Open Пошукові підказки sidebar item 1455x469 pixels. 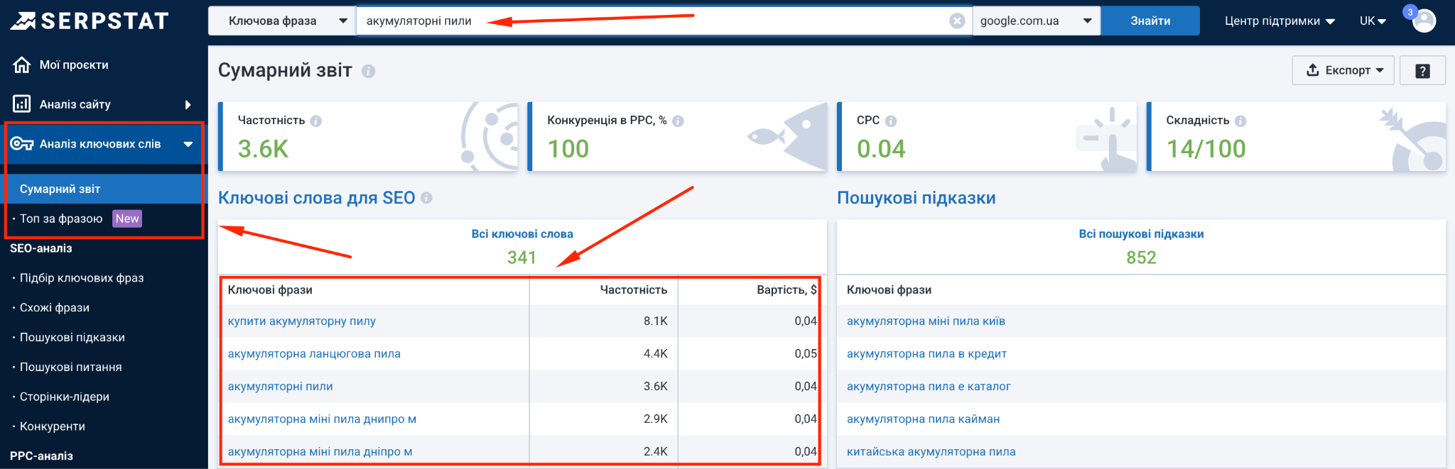coord(72,338)
